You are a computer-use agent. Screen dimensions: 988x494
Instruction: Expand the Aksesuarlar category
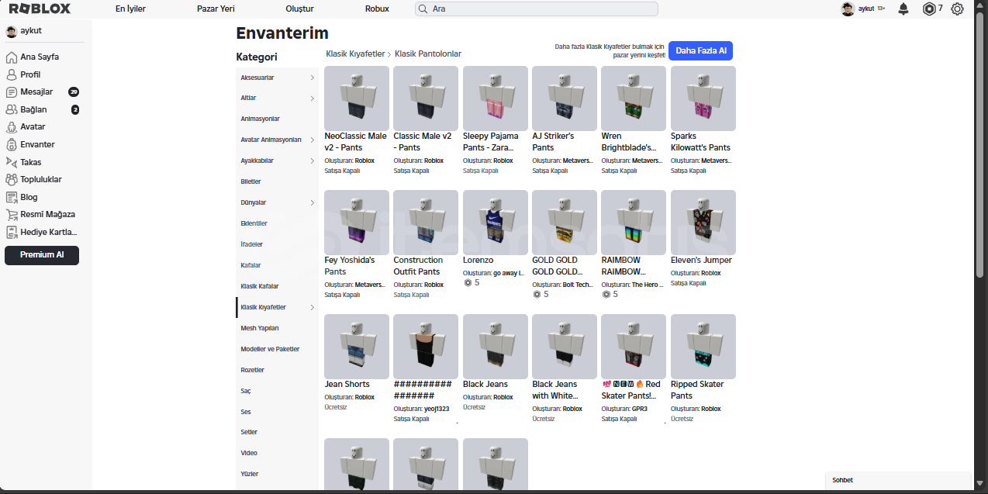[x=277, y=78]
